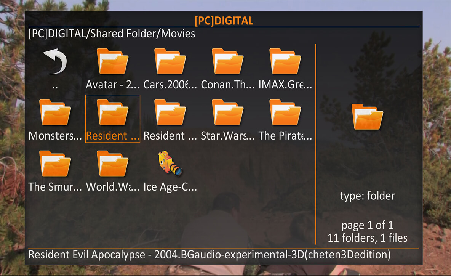Viewport: 451px width, 276px height.
Task: Open the Cars.2006... folder icon
Action: (170, 61)
